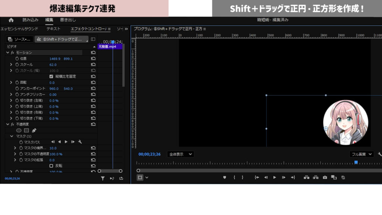Viewport: 382px width, 215px height.
Task: Reset the マスクの拡張 parameter
Action: click(93, 160)
